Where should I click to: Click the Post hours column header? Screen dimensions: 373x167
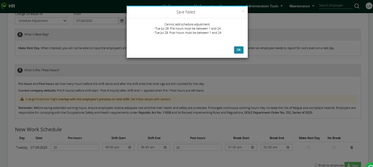197,138
